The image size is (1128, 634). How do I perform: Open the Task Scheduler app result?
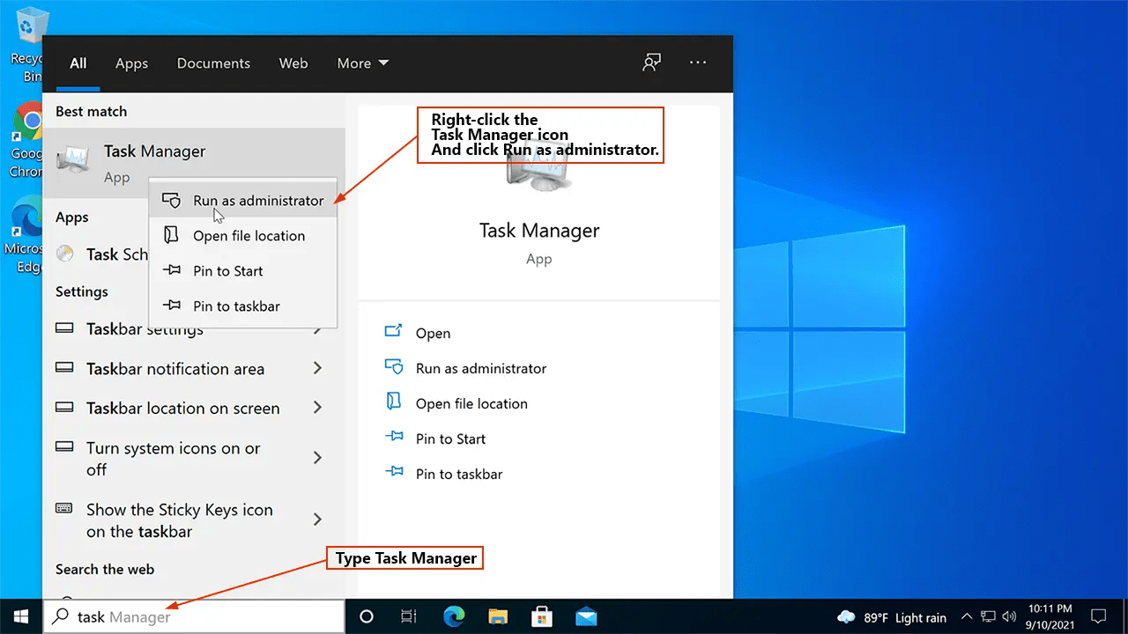[x=97, y=254]
